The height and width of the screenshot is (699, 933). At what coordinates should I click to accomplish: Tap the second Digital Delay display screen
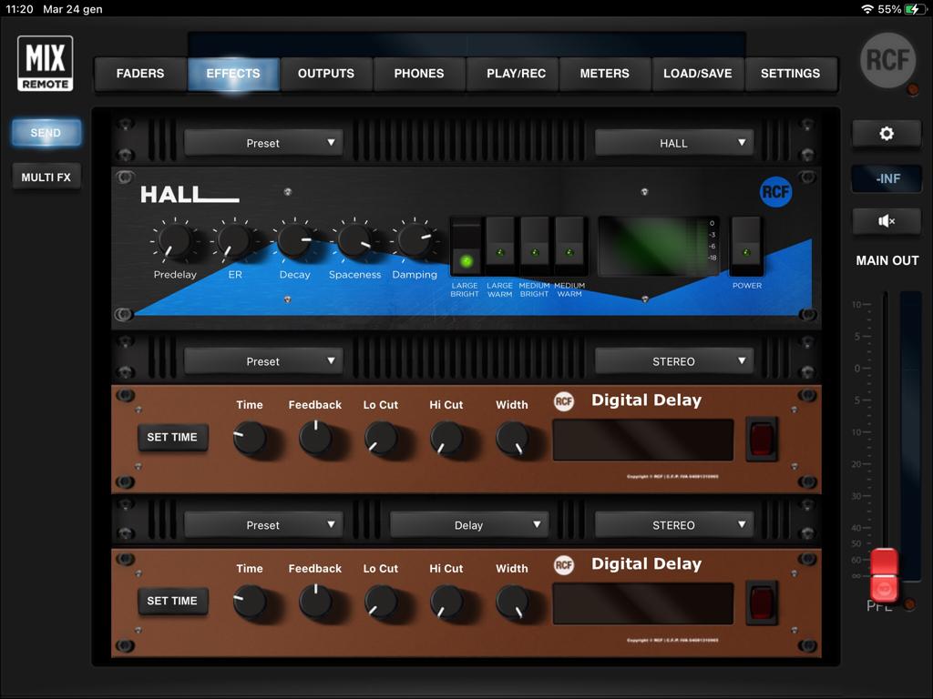click(x=643, y=603)
